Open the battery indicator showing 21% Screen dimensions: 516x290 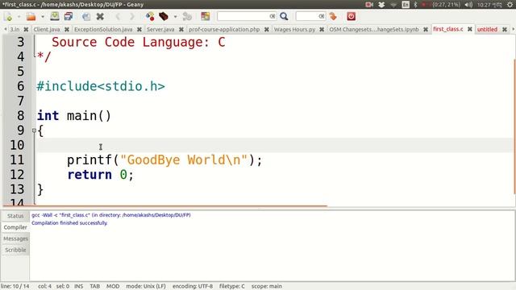442,5
